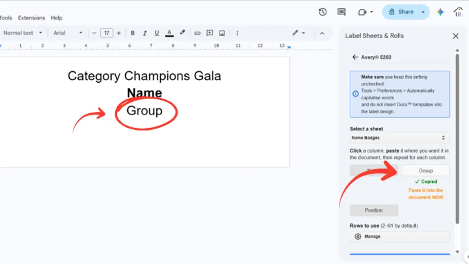Click the Category Champions Gala title text
Screen dimensions: 469x264
pos(144,76)
